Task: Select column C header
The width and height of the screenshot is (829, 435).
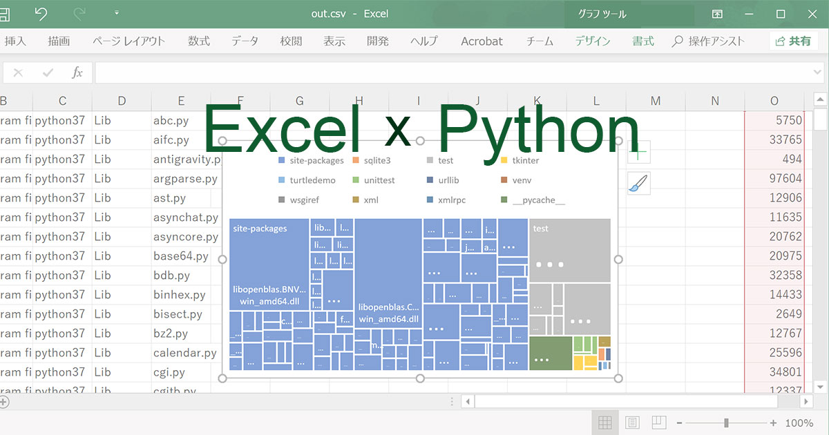Action: click(62, 101)
